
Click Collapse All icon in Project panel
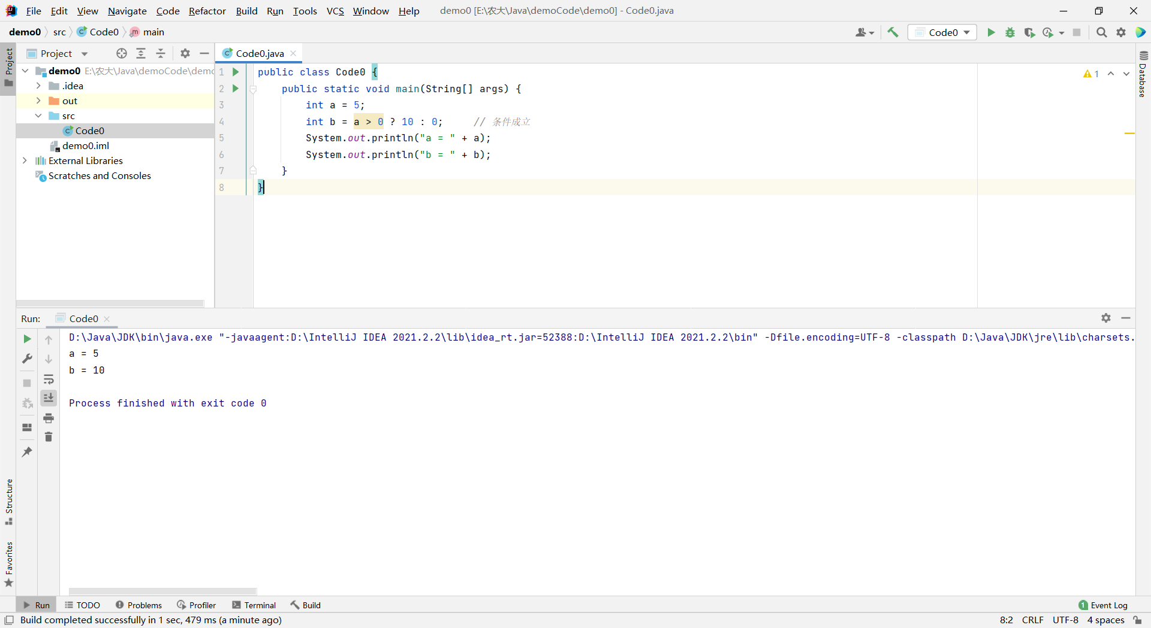coord(161,53)
